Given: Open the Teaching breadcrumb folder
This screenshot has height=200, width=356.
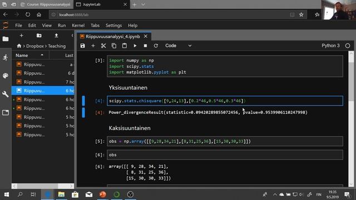Looking at the screenshot, I should point(57,46).
